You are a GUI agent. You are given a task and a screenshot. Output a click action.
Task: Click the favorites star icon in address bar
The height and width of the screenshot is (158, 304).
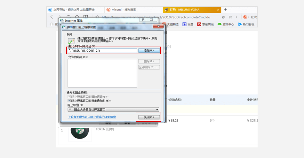pyautogui.click(x=97, y=17)
